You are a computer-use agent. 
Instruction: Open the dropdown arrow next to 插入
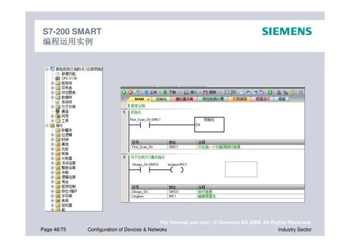[x=200, y=92]
